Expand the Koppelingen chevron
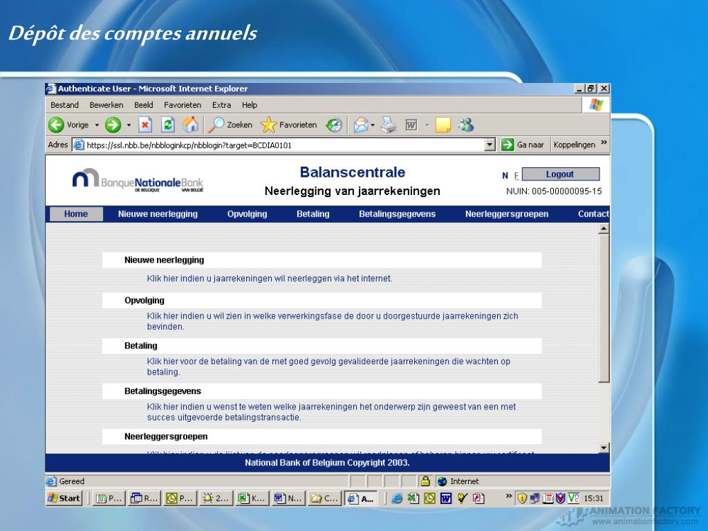Image resolution: width=708 pixels, height=531 pixels. [604, 142]
